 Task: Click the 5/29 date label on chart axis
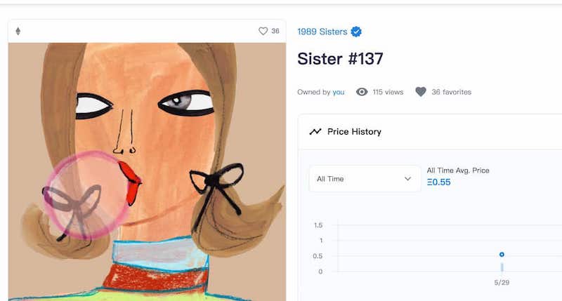coord(502,283)
